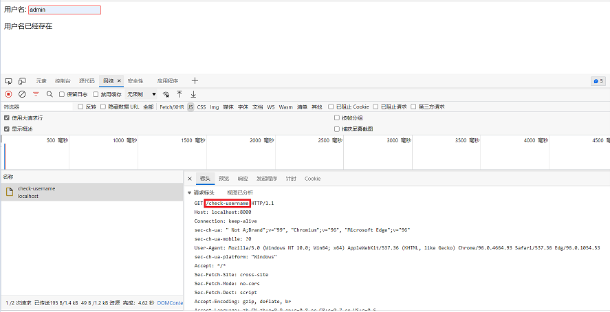Switch to the 源代码 tab

[x=87, y=81]
